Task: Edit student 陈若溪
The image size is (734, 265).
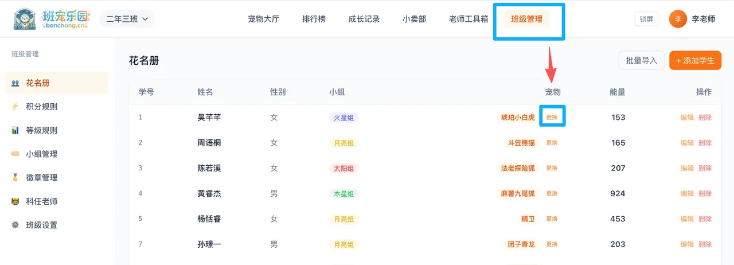Action: pos(687,168)
